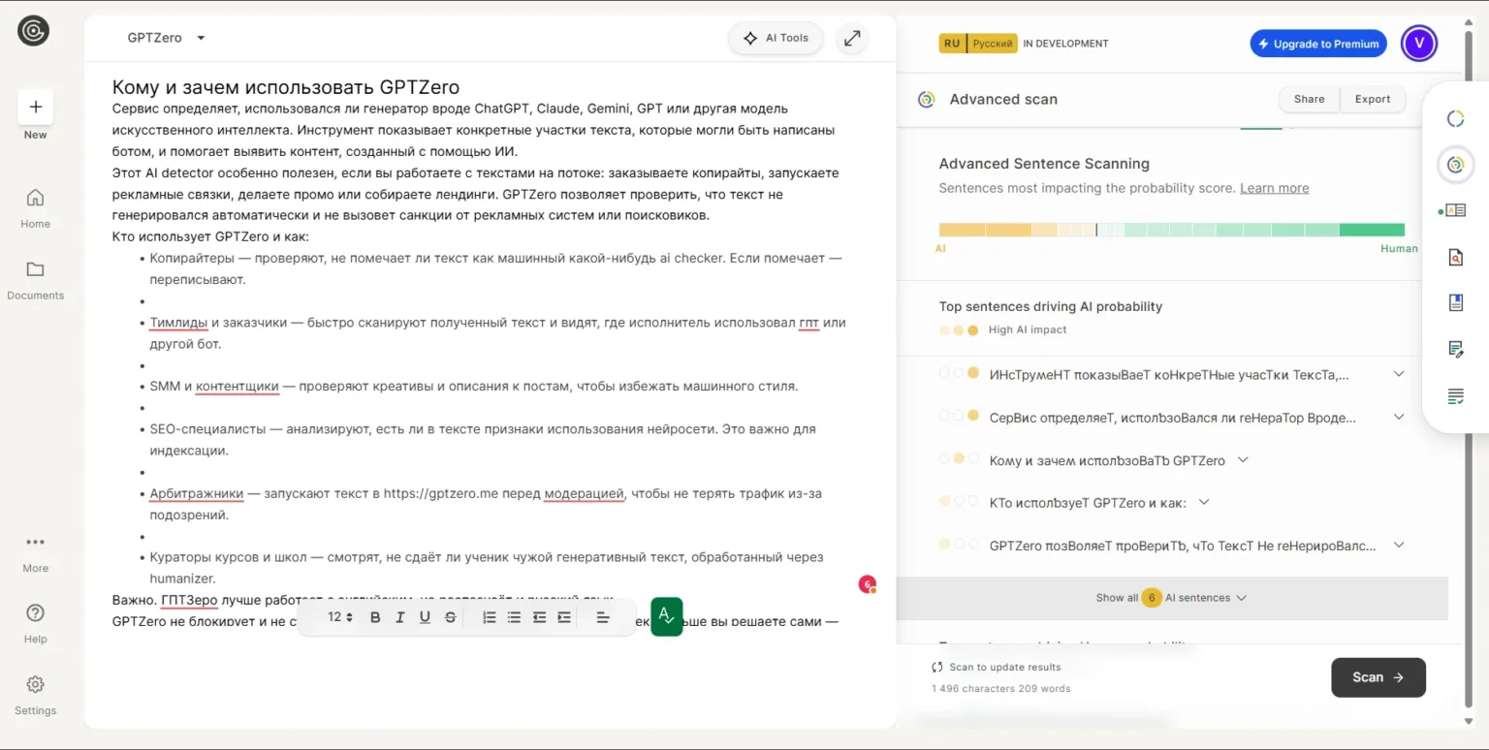Open Documents in the left sidebar

click(x=35, y=279)
